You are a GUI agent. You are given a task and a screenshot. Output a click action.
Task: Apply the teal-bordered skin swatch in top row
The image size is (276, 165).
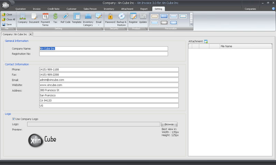pos(183,16)
